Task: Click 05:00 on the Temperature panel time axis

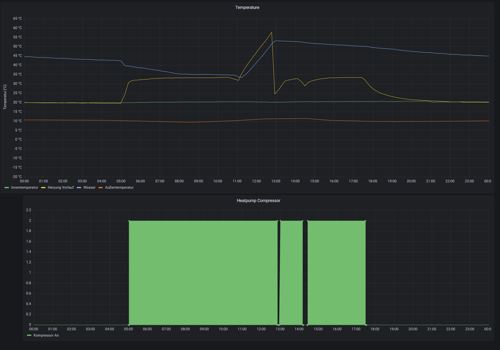Action: [121, 181]
